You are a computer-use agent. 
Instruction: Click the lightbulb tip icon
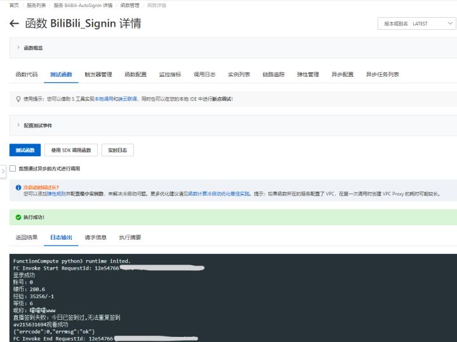click(x=18, y=99)
